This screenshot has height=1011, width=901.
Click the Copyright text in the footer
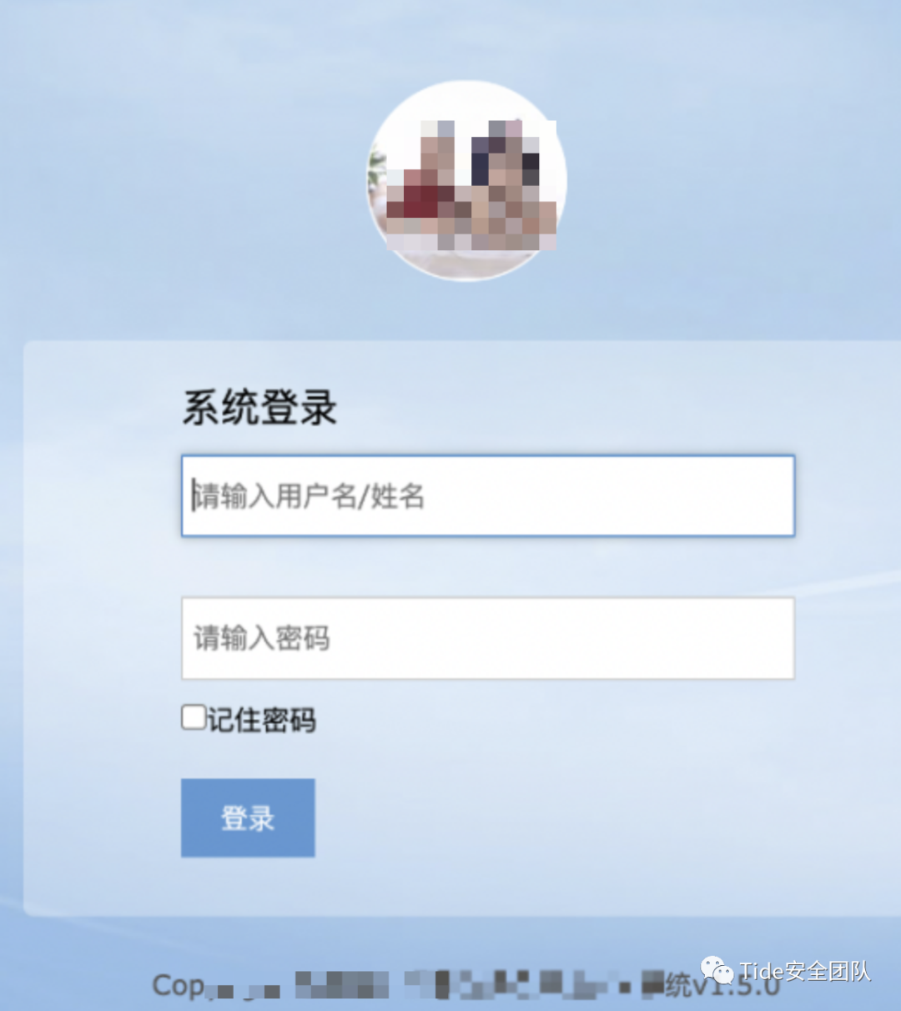tap(215, 987)
